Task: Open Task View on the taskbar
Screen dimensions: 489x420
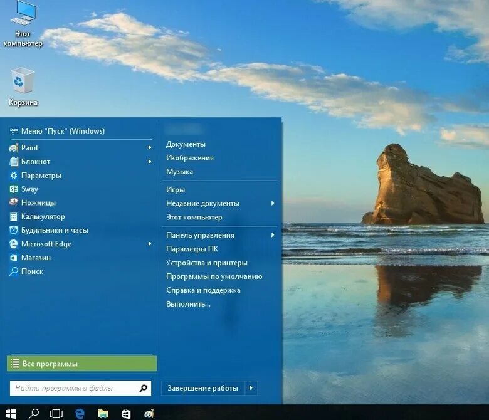Action: pos(56,414)
